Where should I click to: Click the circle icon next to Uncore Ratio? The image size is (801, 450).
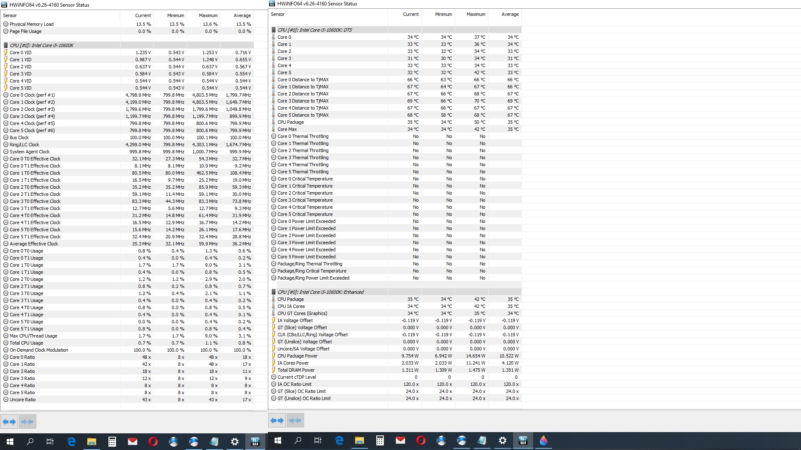(6, 400)
